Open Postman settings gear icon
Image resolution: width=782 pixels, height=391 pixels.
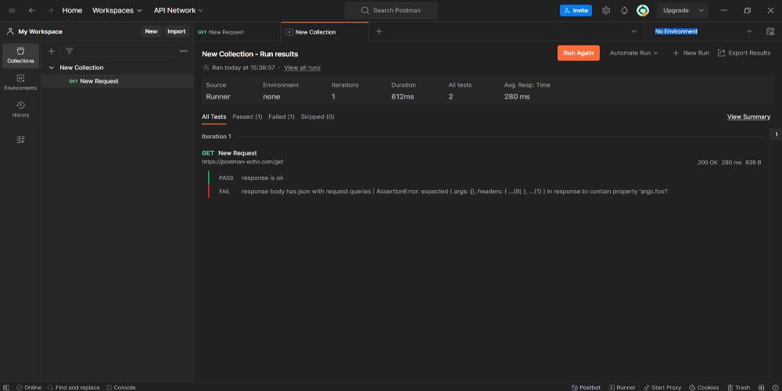click(x=606, y=10)
